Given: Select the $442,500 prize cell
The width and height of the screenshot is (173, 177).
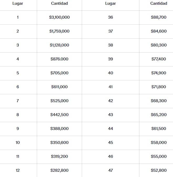Looking at the screenshot, I should [59, 115].
